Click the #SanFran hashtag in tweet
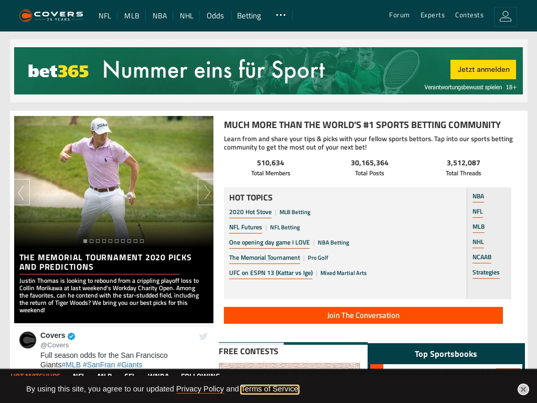537x403 pixels. pyautogui.click(x=99, y=365)
